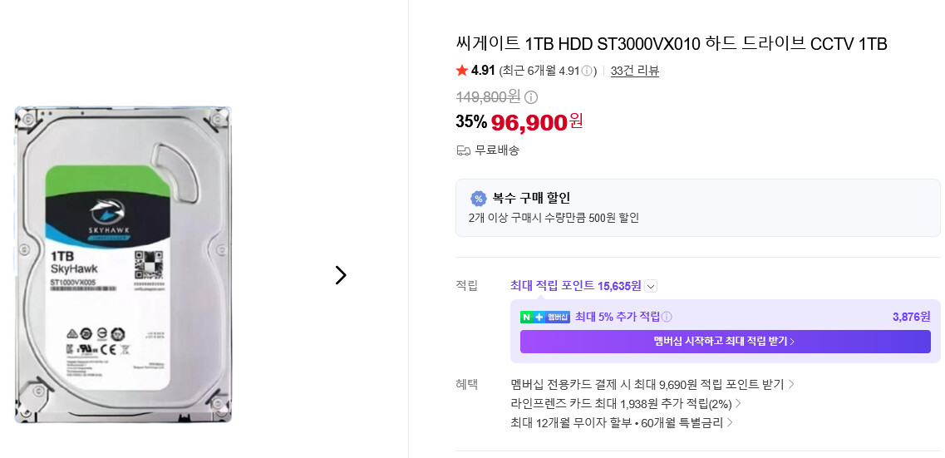Click the 96,900원 sale price
The image size is (945, 458).
[x=537, y=122]
